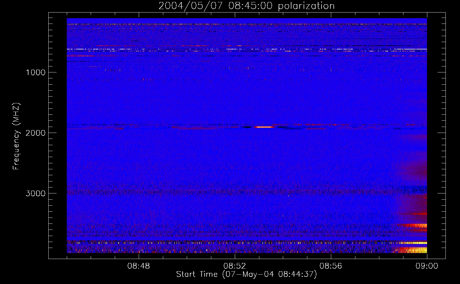
Task: Click the plot title "2004/05/07 08:45:00 polarization"
Action: [246, 6]
